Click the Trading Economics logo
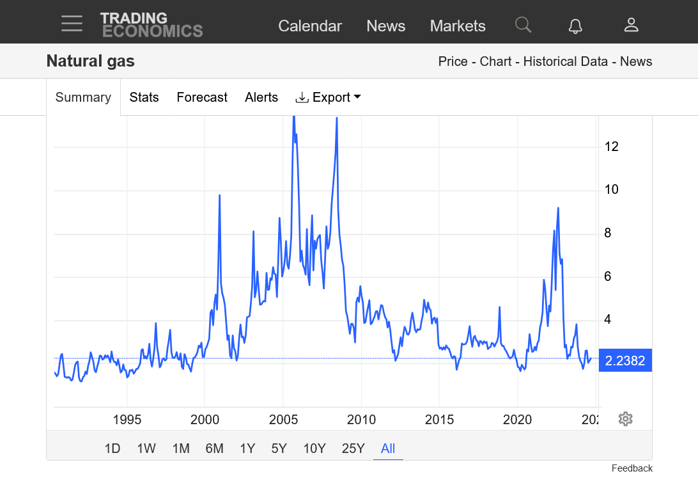698x492 pixels. [x=151, y=25]
